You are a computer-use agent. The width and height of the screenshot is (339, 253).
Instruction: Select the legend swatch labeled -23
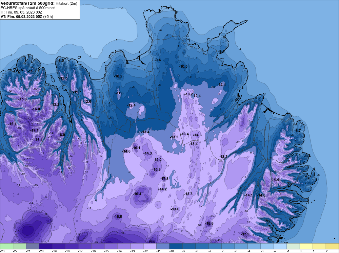coord(6,246)
